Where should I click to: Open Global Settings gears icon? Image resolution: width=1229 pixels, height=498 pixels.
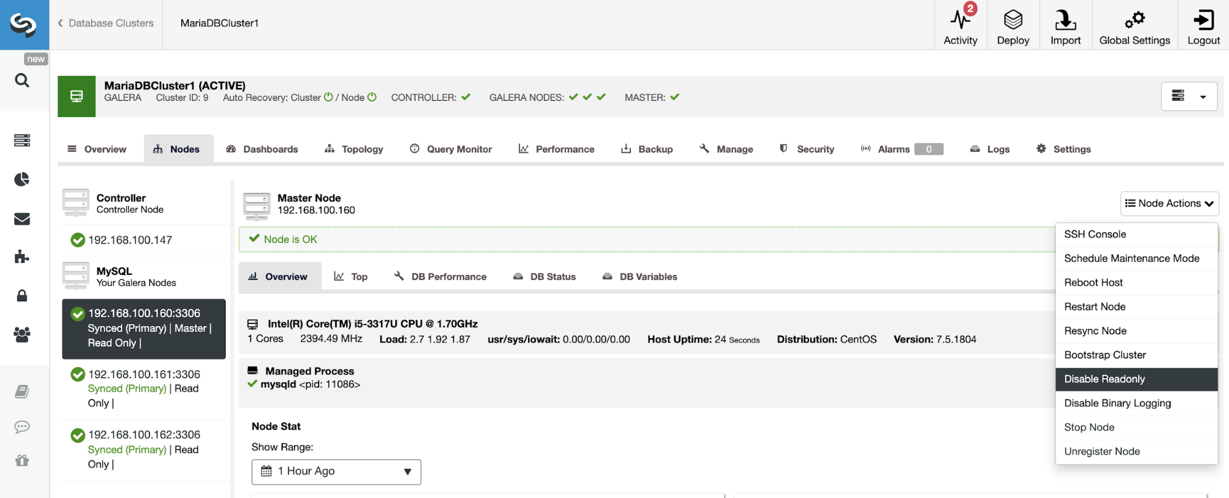coord(1135,20)
